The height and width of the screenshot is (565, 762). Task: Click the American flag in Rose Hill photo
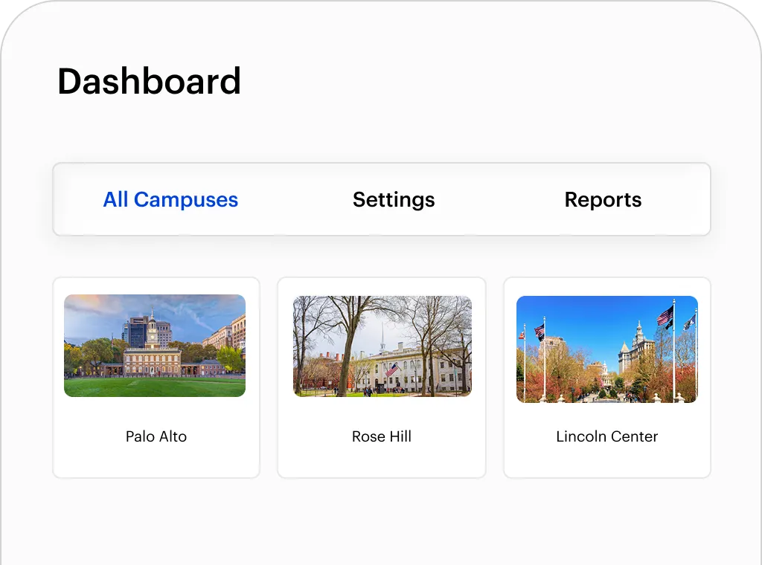tap(392, 369)
